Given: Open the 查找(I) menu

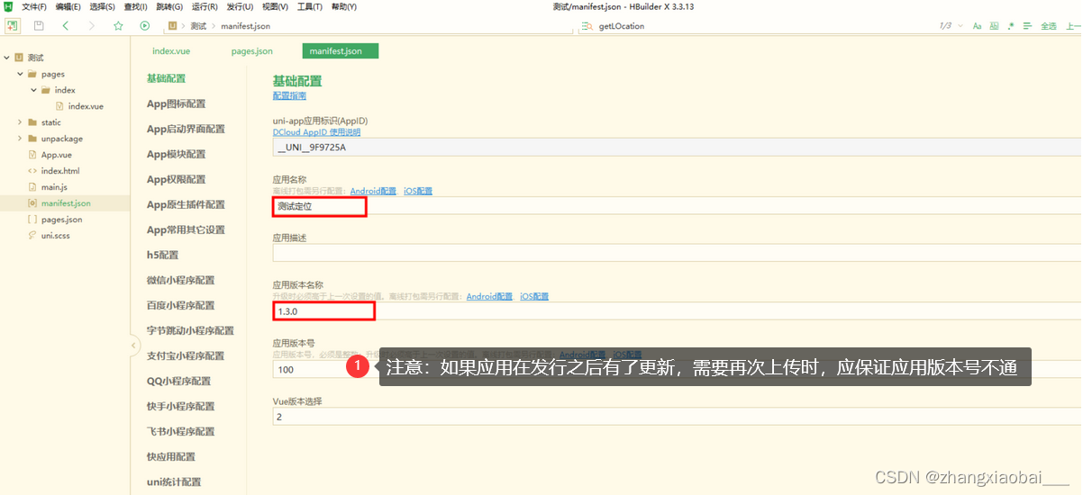Looking at the screenshot, I should [136, 6].
